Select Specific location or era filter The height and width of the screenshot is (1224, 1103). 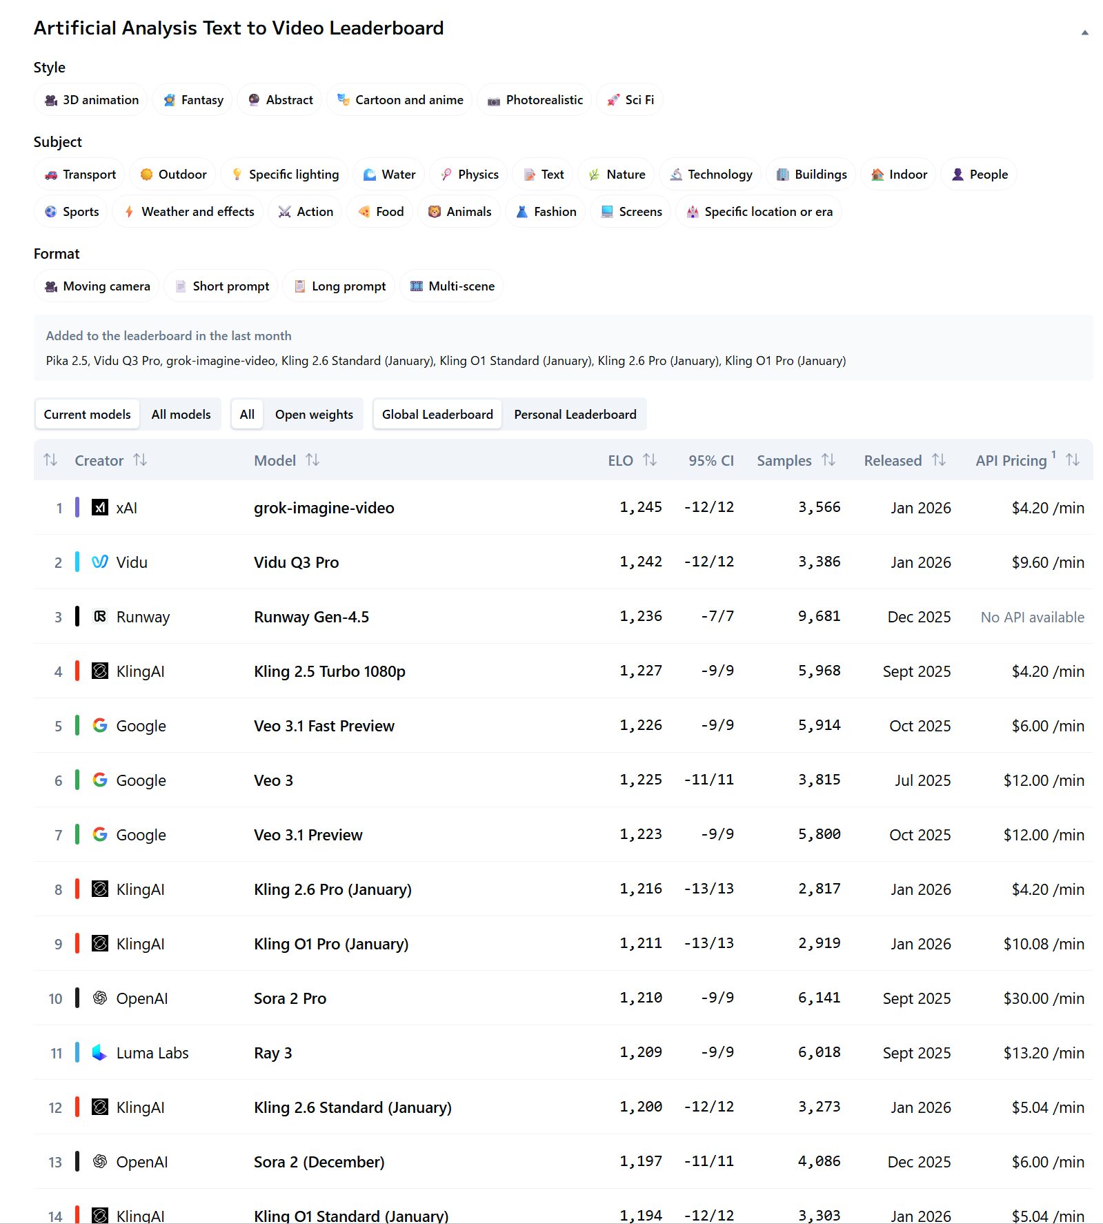[x=759, y=212]
